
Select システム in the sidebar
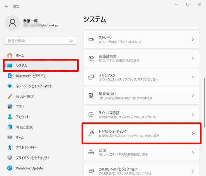41,66
